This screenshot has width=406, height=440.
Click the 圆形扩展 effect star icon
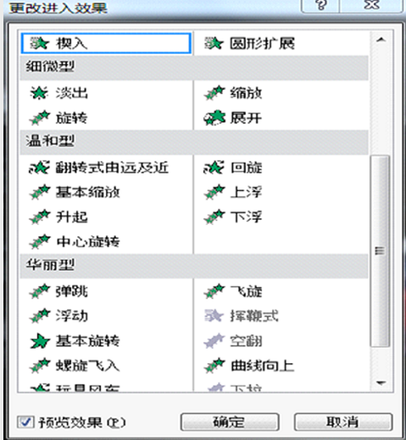point(214,43)
